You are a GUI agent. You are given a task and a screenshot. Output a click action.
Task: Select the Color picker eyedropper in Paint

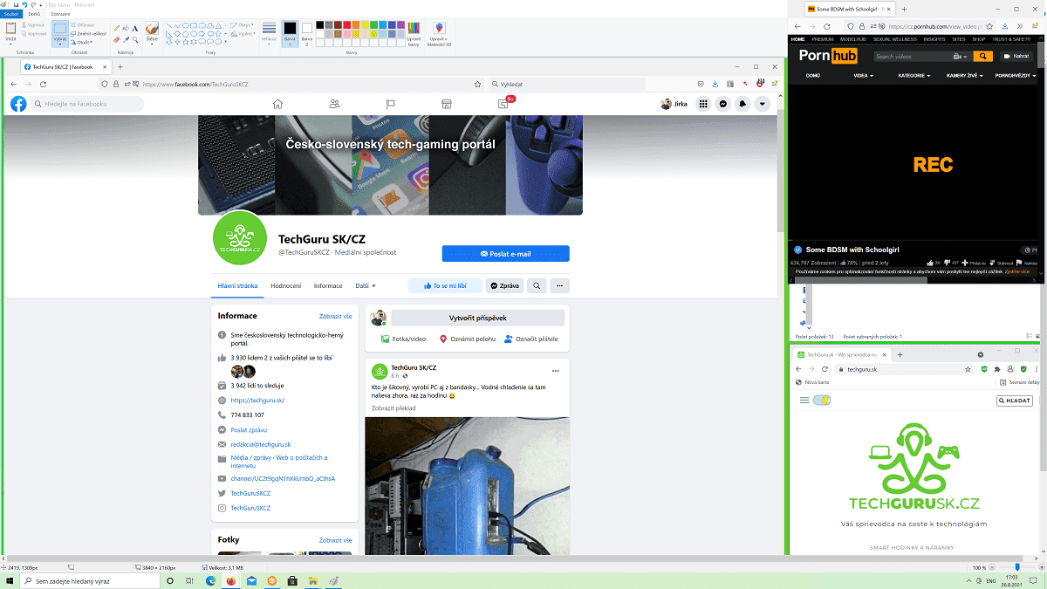point(126,39)
